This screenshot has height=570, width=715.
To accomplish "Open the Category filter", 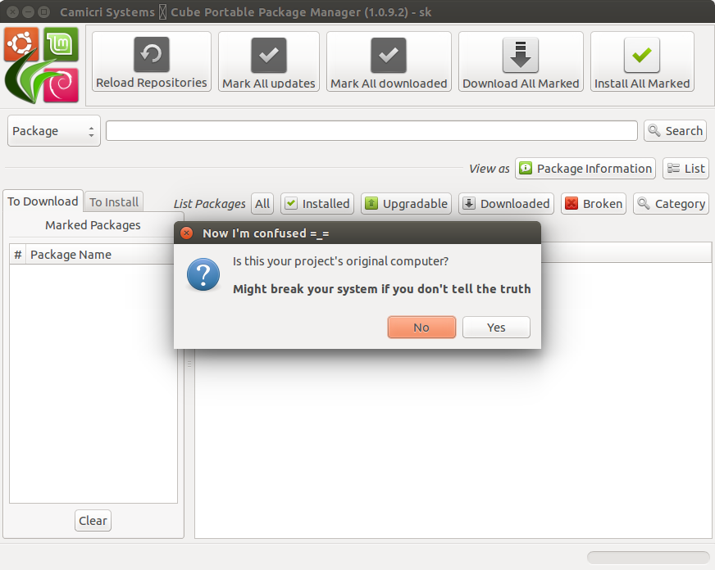I will (x=672, y=203).
